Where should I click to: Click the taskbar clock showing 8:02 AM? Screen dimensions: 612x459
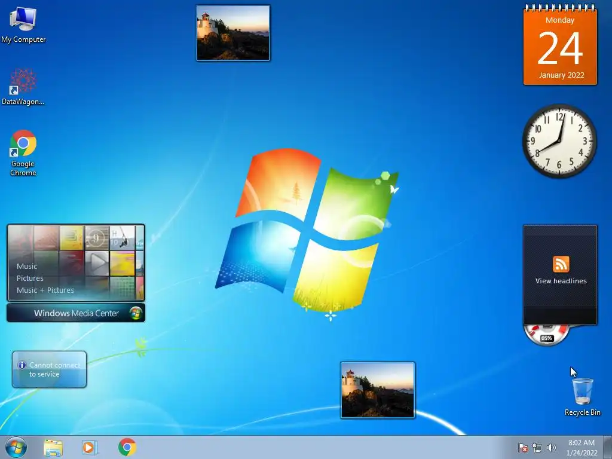[582, 448]
